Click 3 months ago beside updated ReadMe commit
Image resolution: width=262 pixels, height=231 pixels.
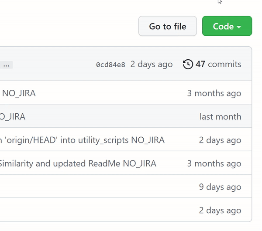pos(214,163)
